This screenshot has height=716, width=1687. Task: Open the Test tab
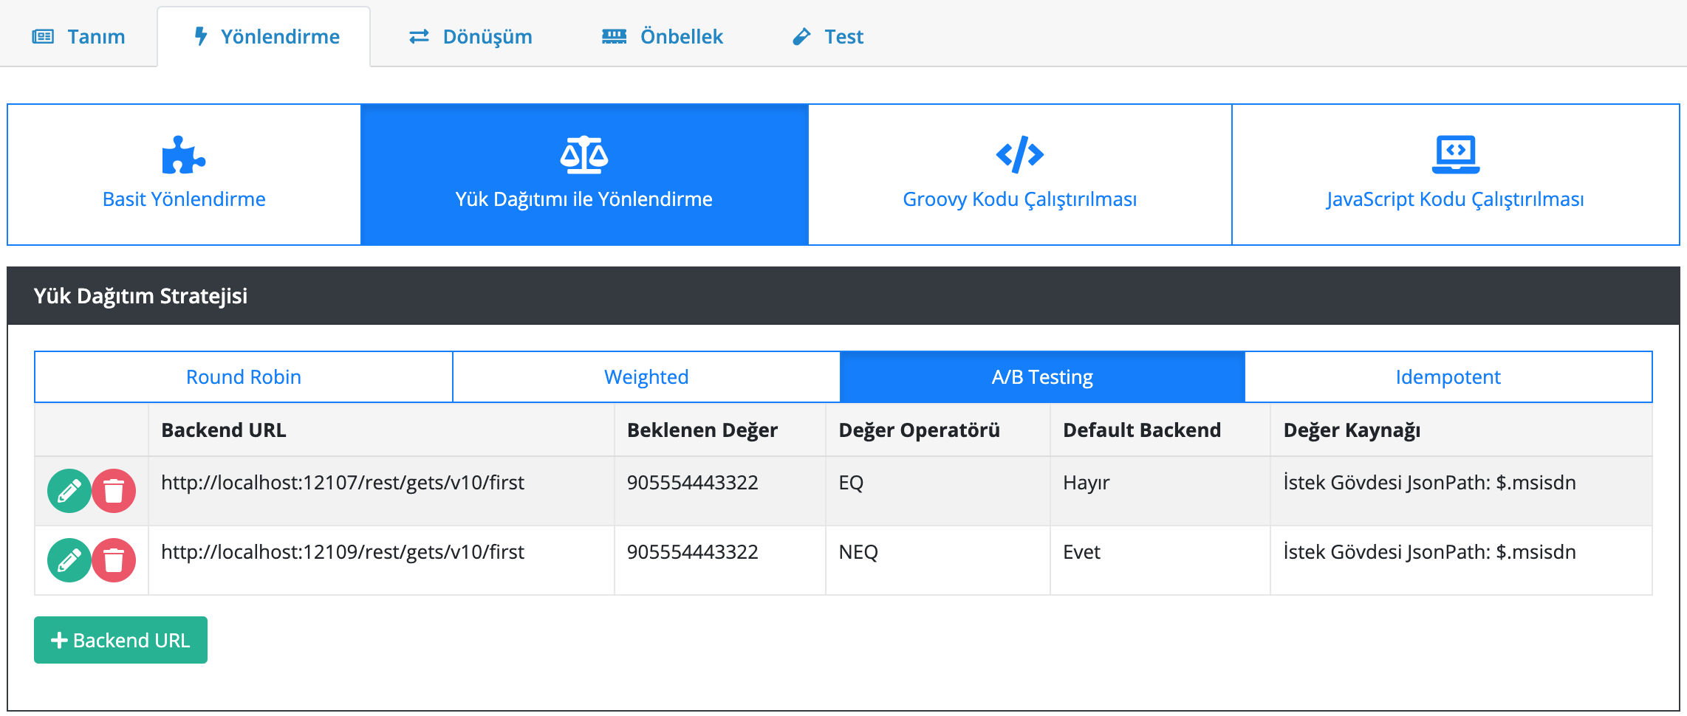tap(827, 37)
